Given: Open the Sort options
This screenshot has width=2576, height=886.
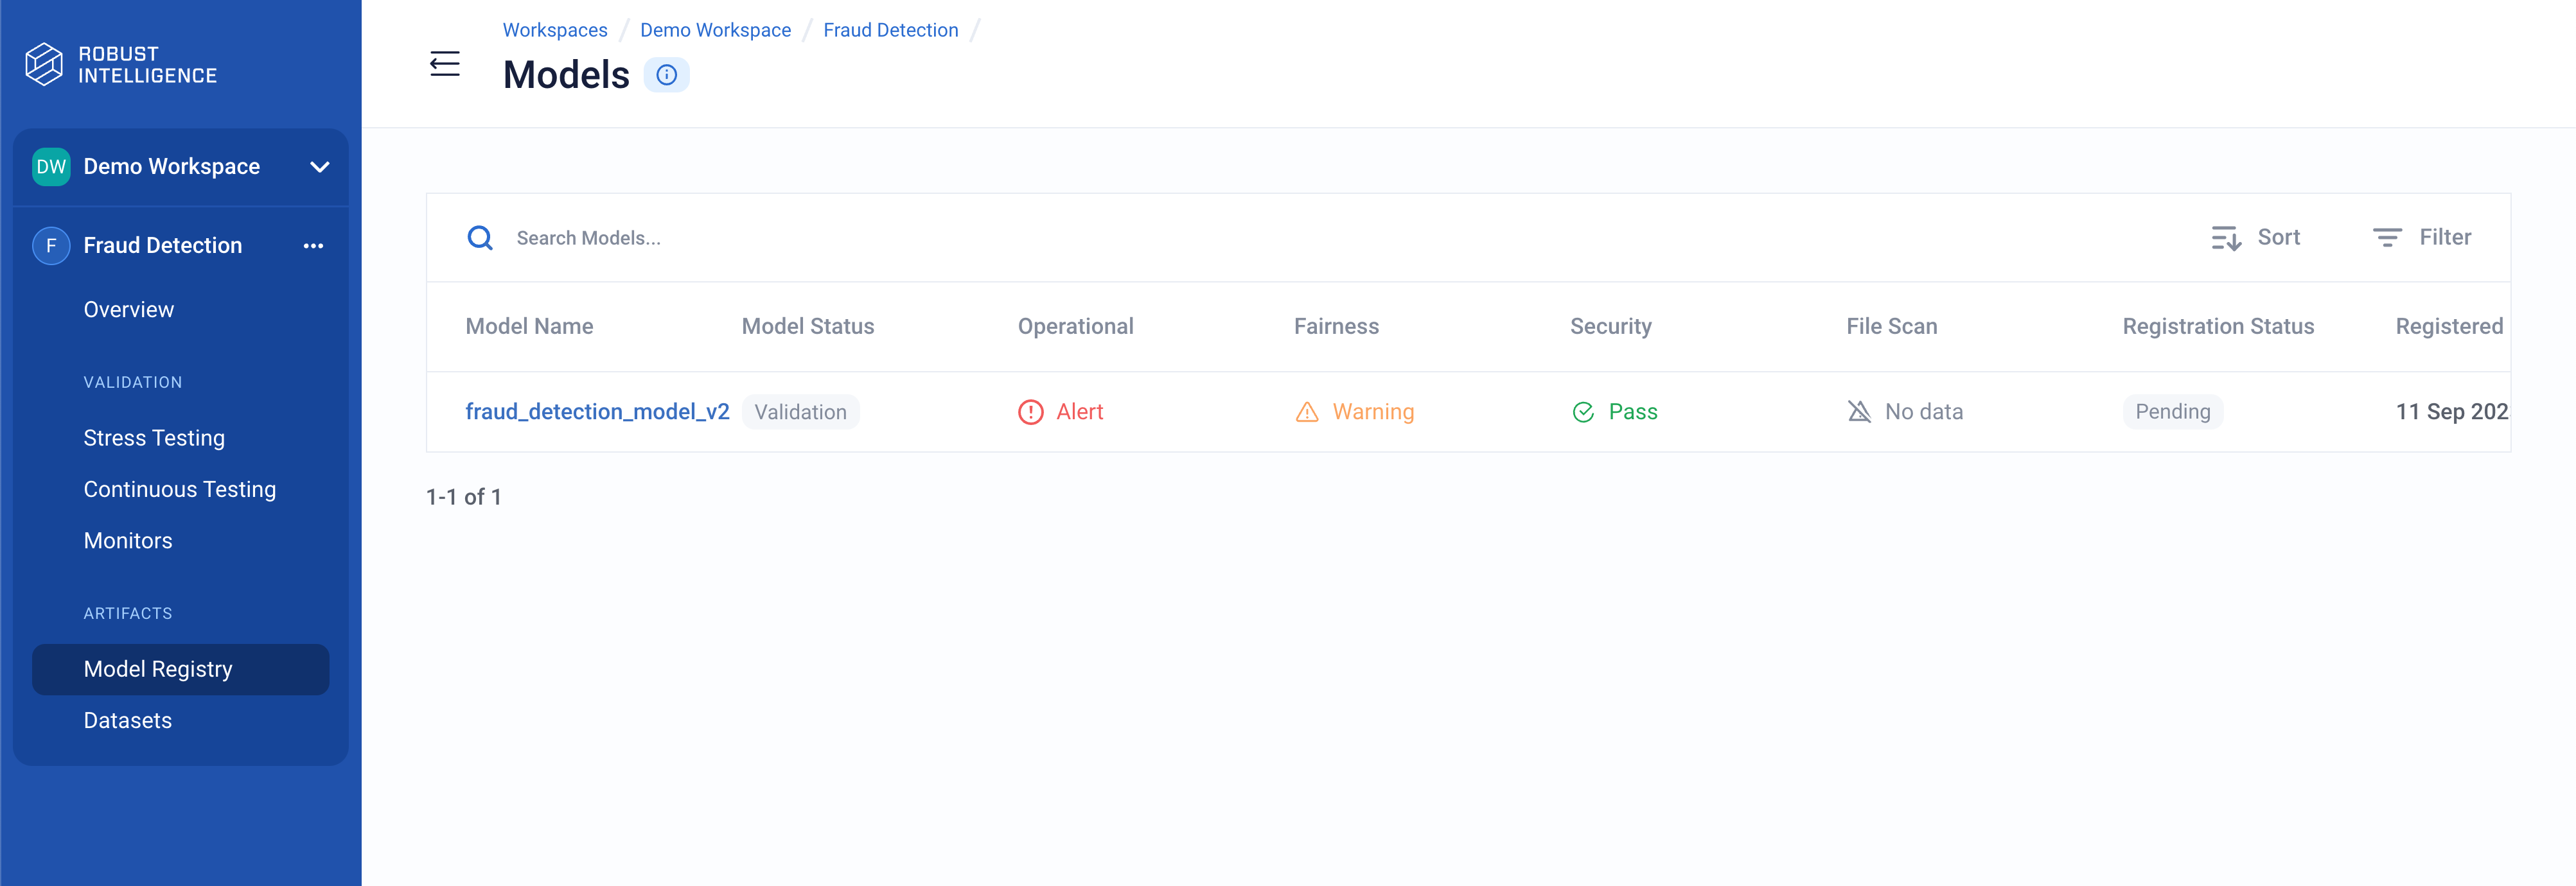Looking at the screenshot, I should [x=2255, y=238].
